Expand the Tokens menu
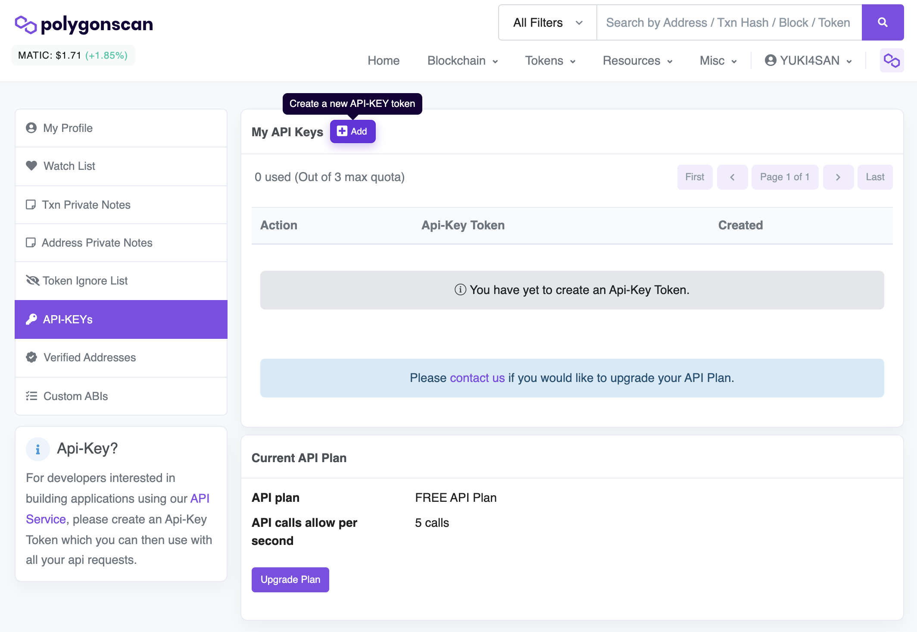This screenshot has height=632, width=917. coord(550,61)
